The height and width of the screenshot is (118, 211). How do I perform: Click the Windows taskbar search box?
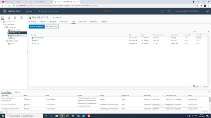click(x=24, y=116)
